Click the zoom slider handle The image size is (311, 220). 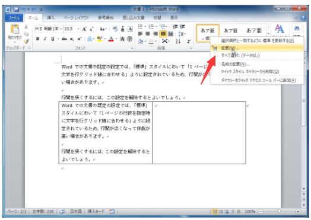click(x=279, y=212)
